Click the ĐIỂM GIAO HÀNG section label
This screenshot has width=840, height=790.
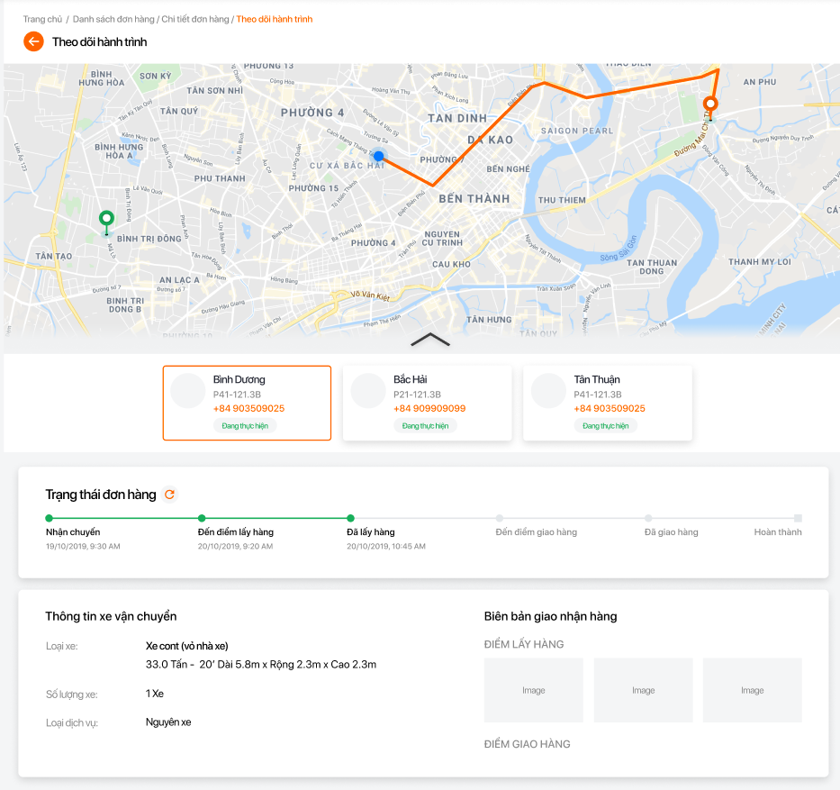[528, 744]
